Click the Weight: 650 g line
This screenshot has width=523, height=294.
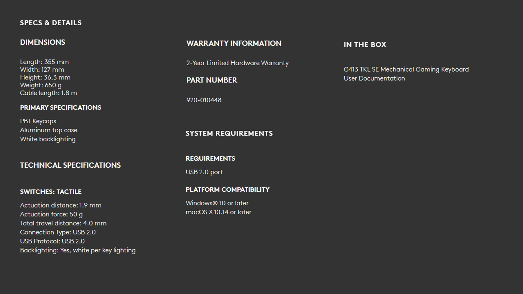41,85
